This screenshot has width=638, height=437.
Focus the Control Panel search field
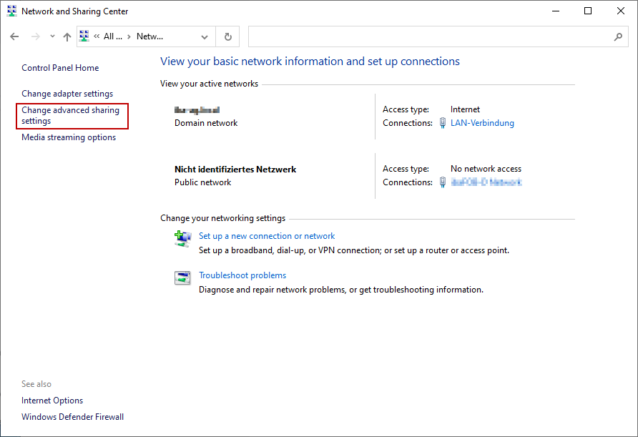429,36
